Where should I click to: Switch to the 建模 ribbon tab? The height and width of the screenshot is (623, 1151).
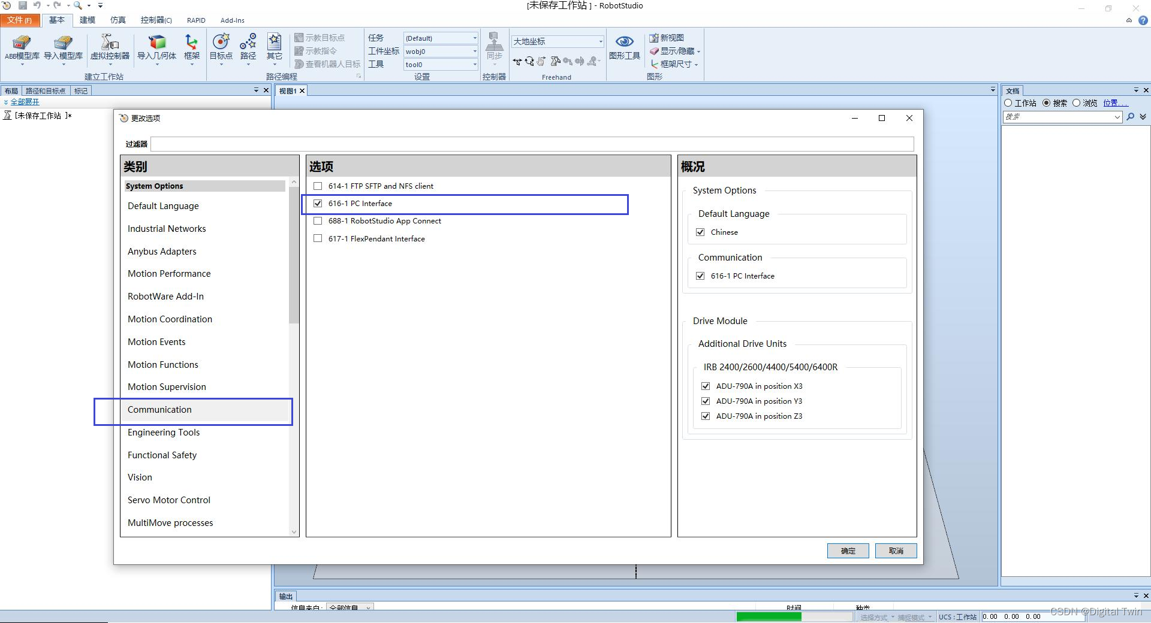(87, 20)
